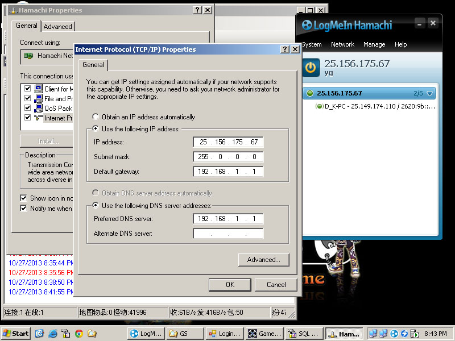Click the Start button
The height and width of the screenshot is (341, 455).
tap(15, 334)
